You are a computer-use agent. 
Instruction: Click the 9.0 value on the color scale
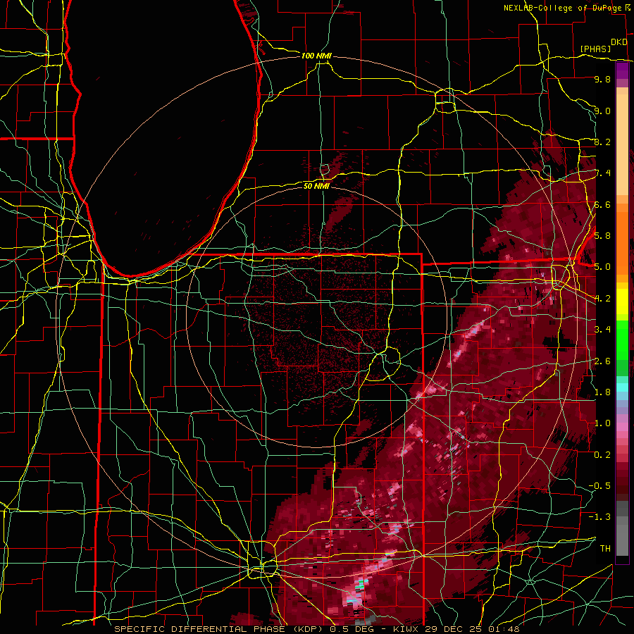pyautogui.click(x=602, y=111)
